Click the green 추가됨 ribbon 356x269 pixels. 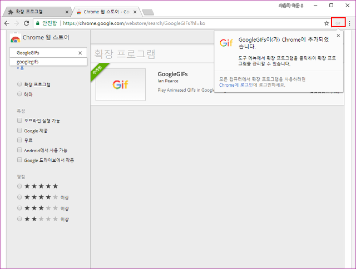click(x=99, y=71)
